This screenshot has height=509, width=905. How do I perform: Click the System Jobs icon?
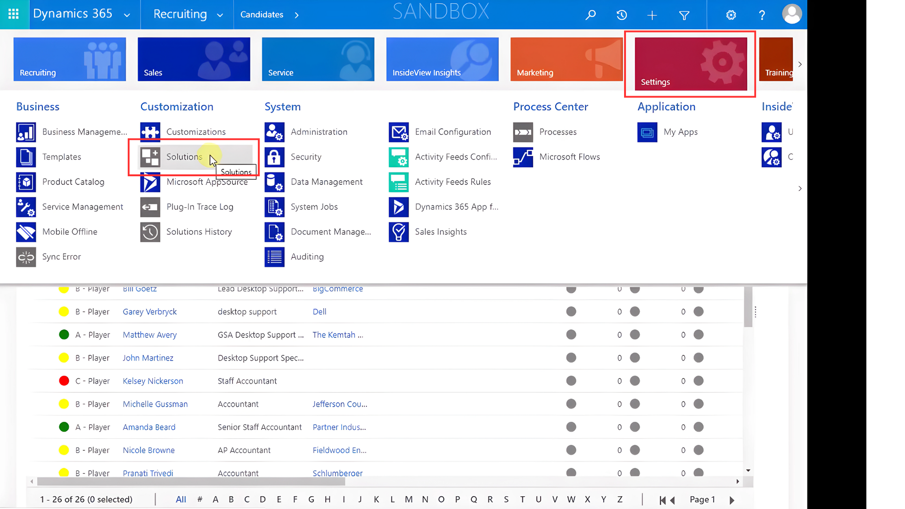coord(274,207)
